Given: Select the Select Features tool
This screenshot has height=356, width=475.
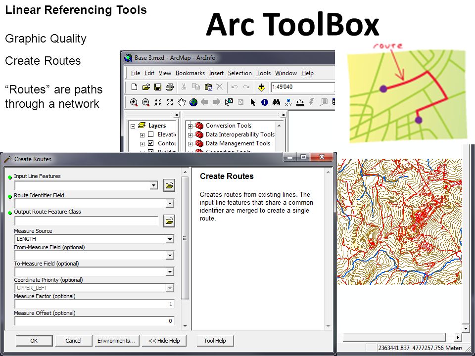Looking at the screenshot, I should [229, 102].
